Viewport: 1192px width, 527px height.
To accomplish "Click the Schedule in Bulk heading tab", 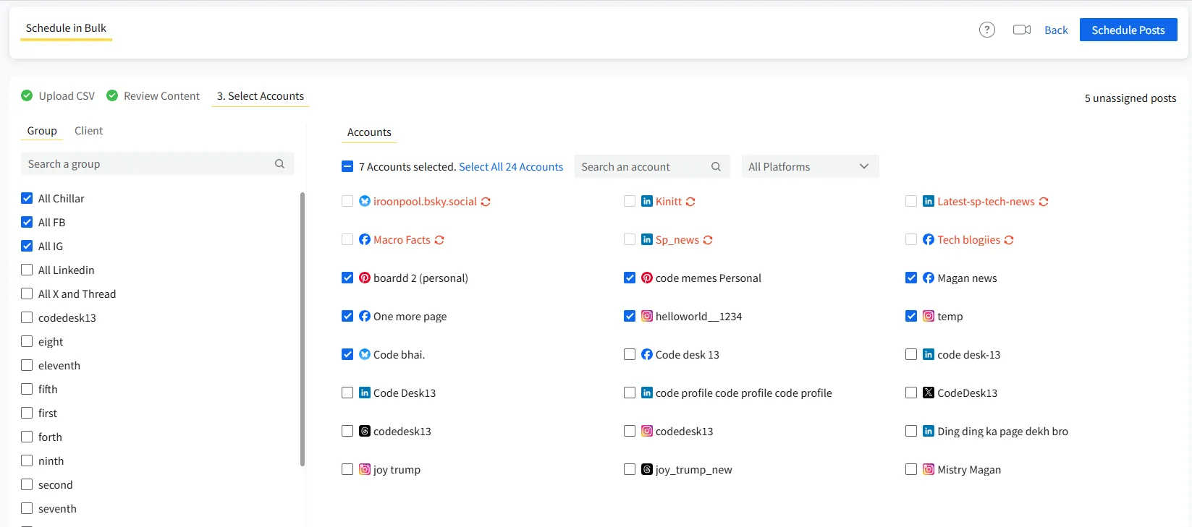I will [x=66, y=28].
